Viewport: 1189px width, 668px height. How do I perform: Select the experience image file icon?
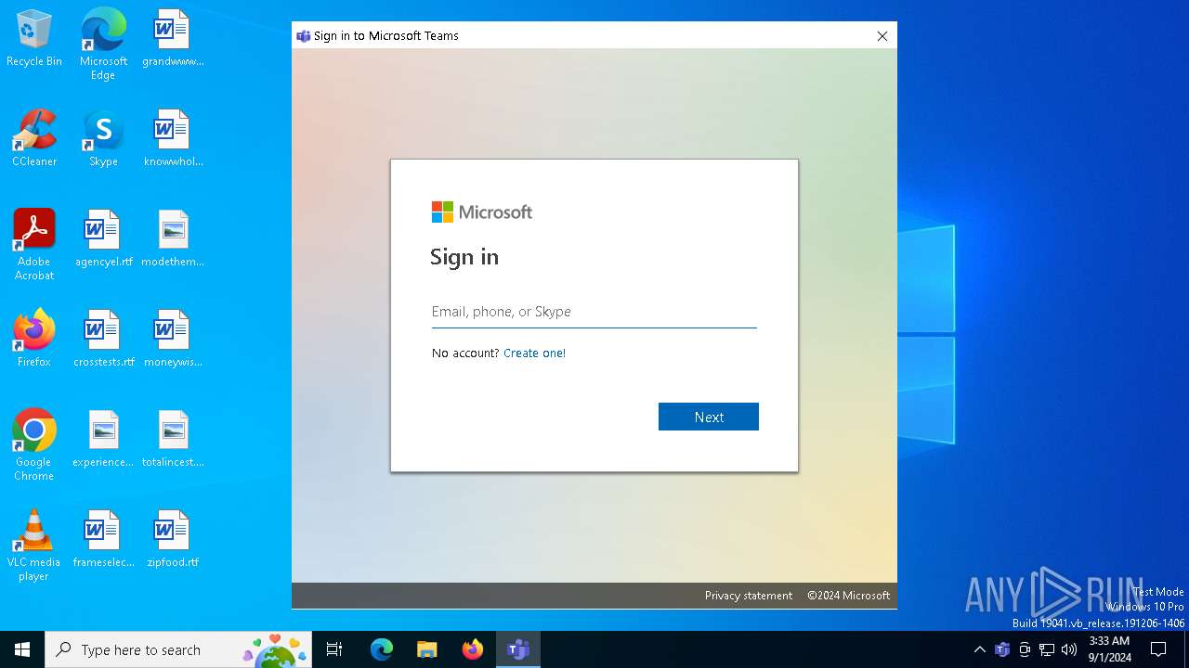(103, 440)
